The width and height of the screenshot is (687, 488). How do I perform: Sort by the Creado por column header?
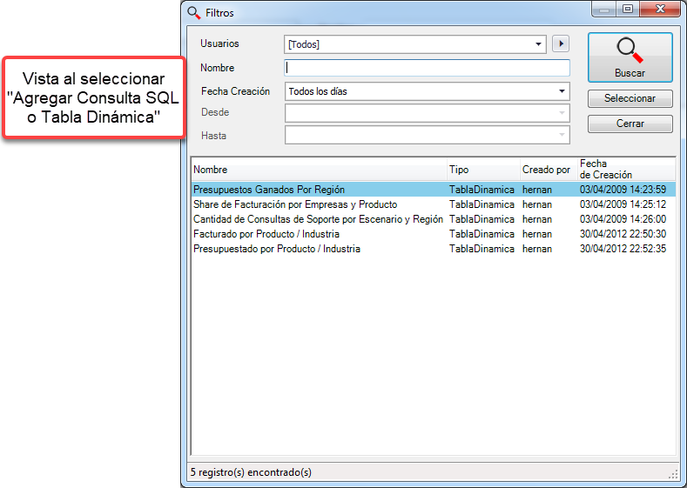[548, 170]
